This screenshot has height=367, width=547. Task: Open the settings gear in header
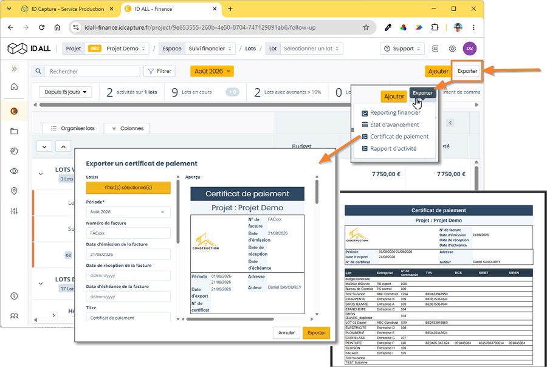(452, 49)
